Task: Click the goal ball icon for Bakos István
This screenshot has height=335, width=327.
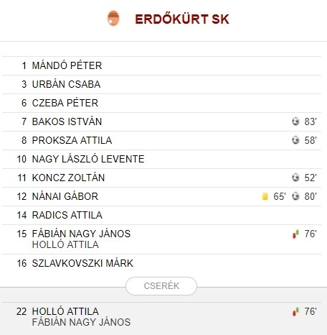Action: coord(295,121)
